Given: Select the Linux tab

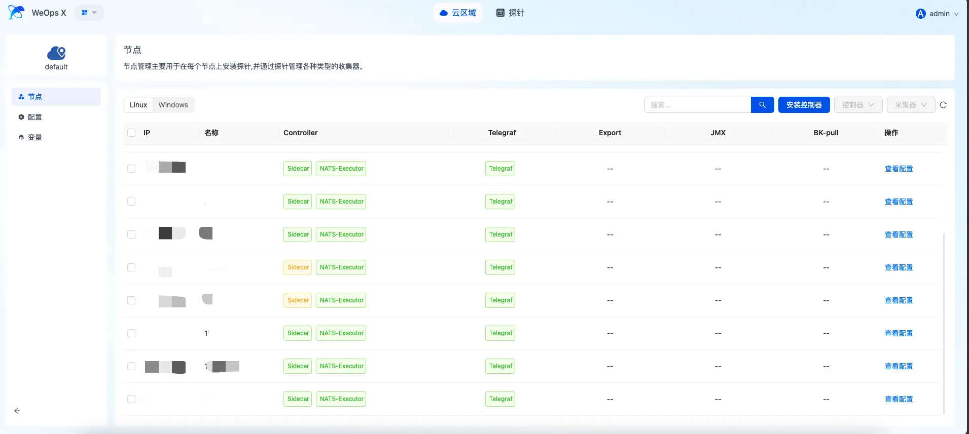Looking at the screenshot, I should 138,105.
